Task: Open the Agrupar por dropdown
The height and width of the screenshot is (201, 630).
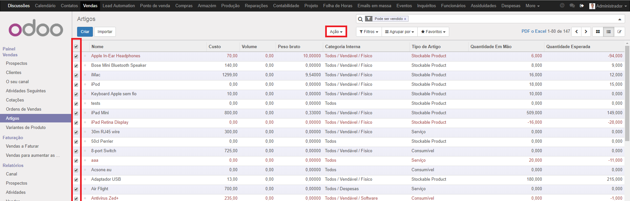Action: coord(399,32)
